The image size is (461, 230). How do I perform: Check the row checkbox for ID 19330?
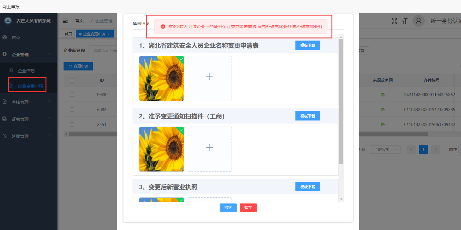tap(72, 95)
